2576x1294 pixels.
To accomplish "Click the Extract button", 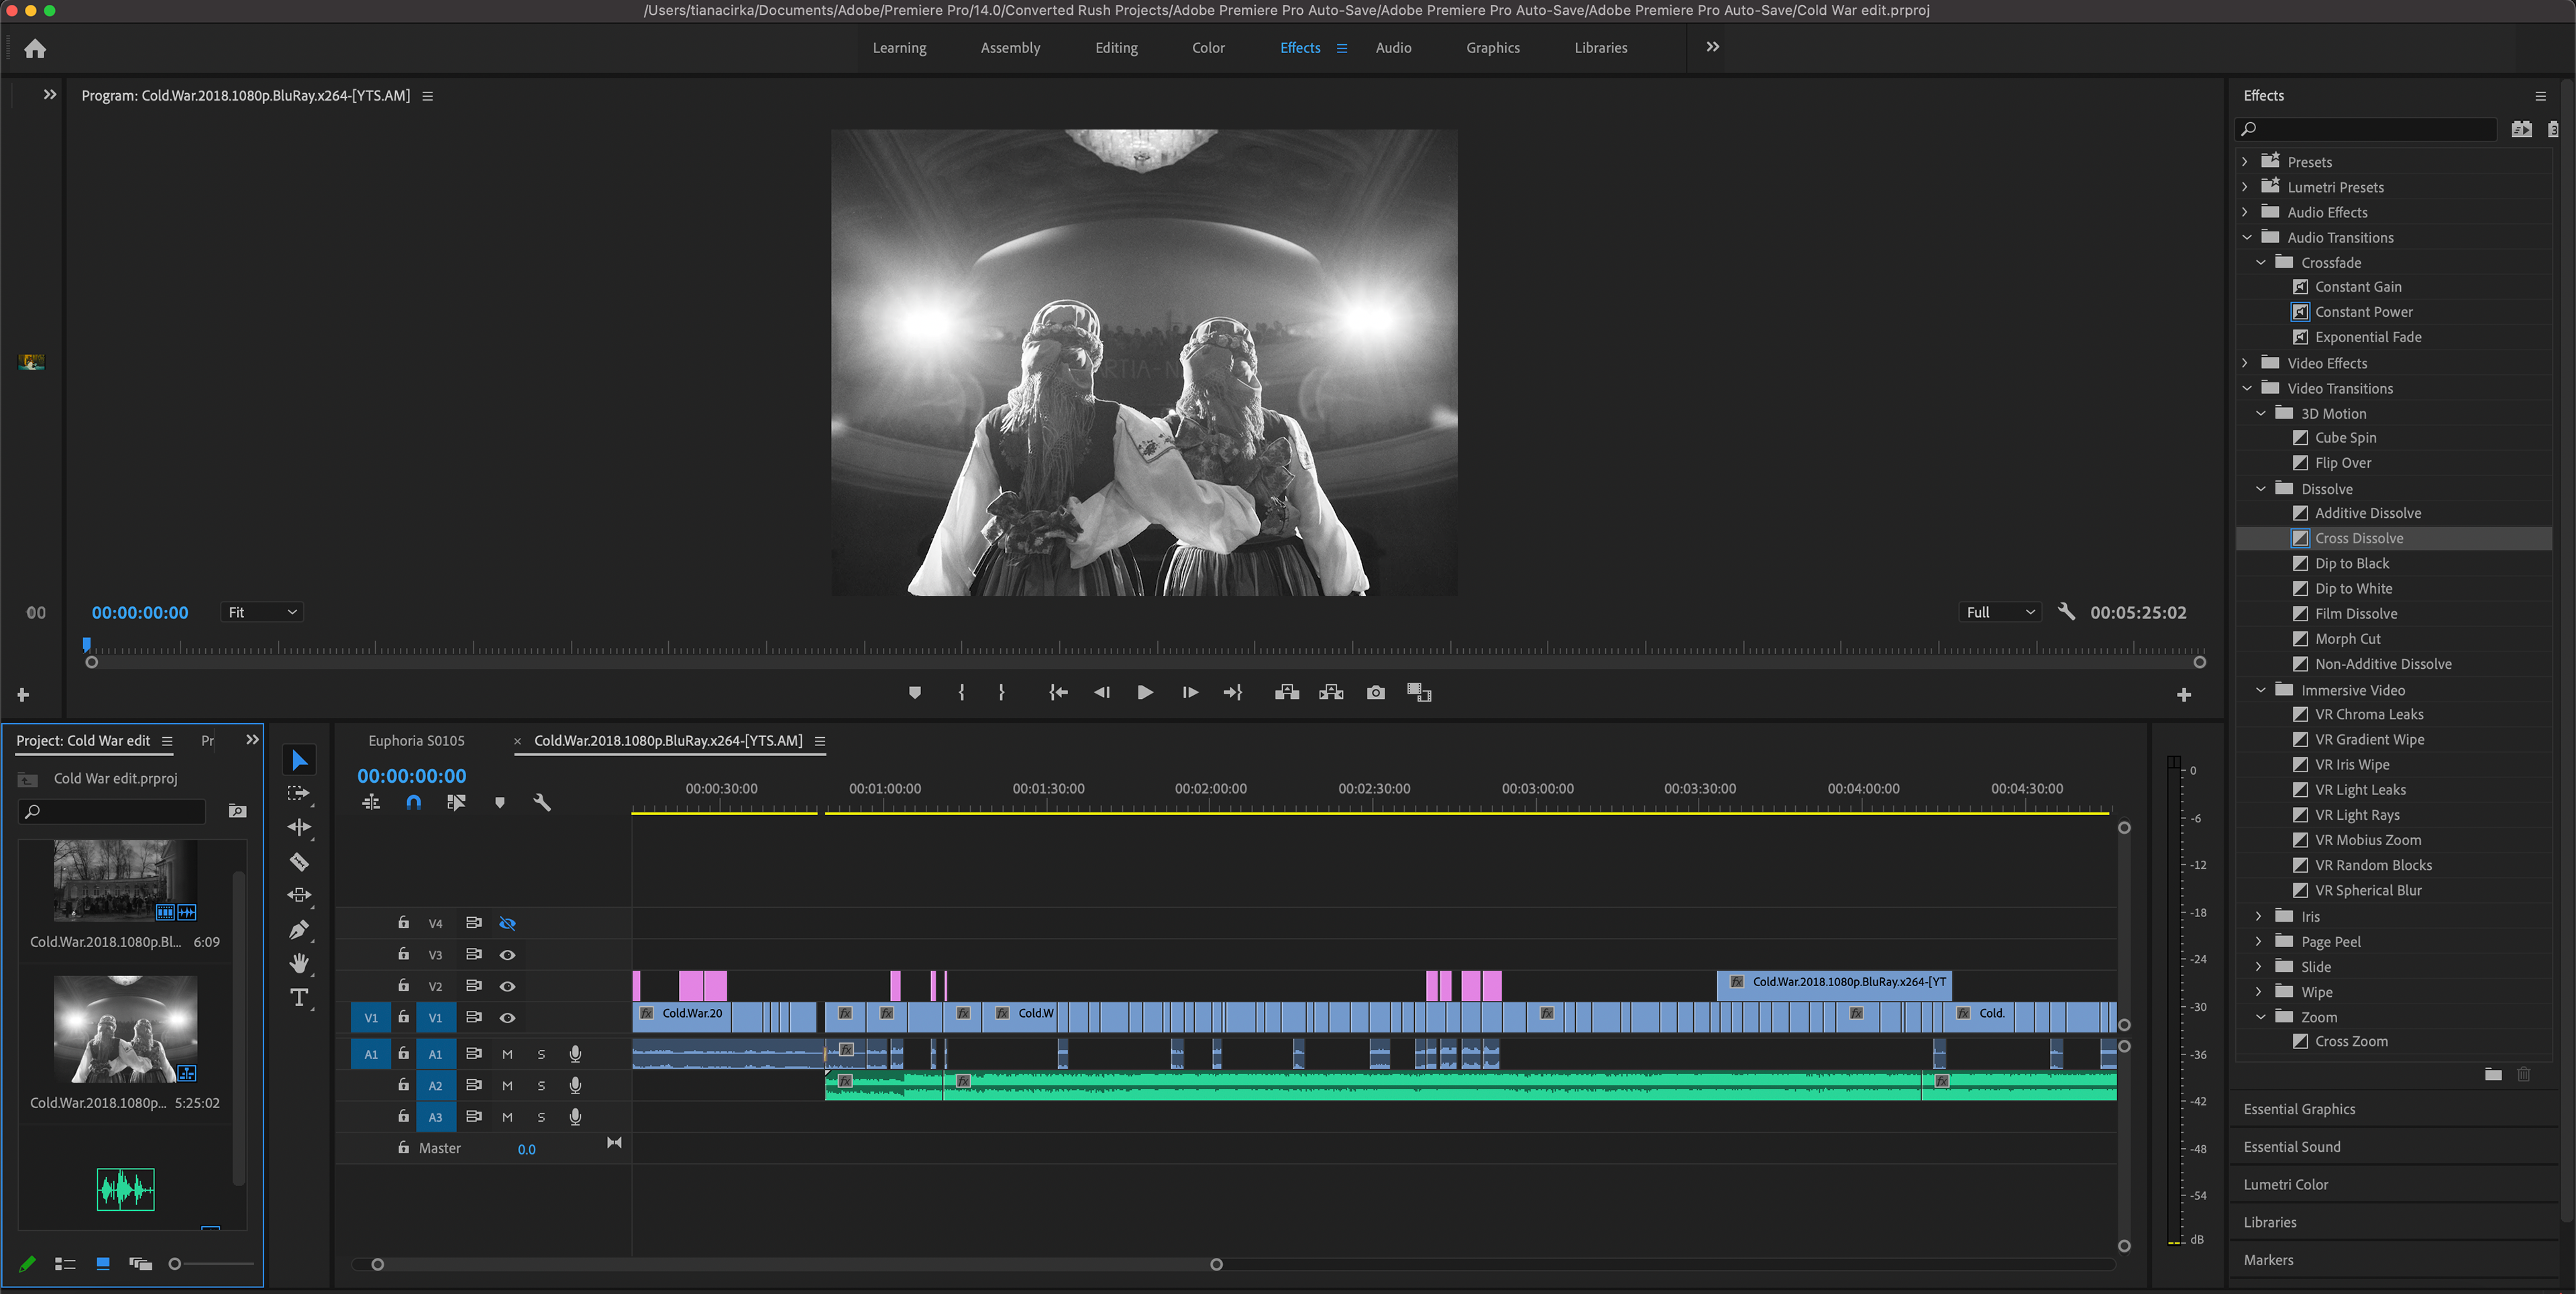I will point(1331,692).
